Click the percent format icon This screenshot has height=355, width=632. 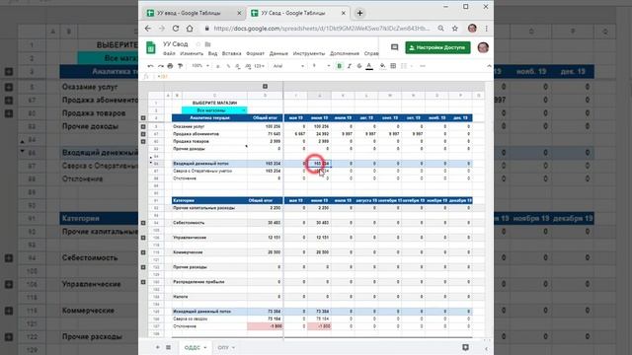[x=228, y=66]
